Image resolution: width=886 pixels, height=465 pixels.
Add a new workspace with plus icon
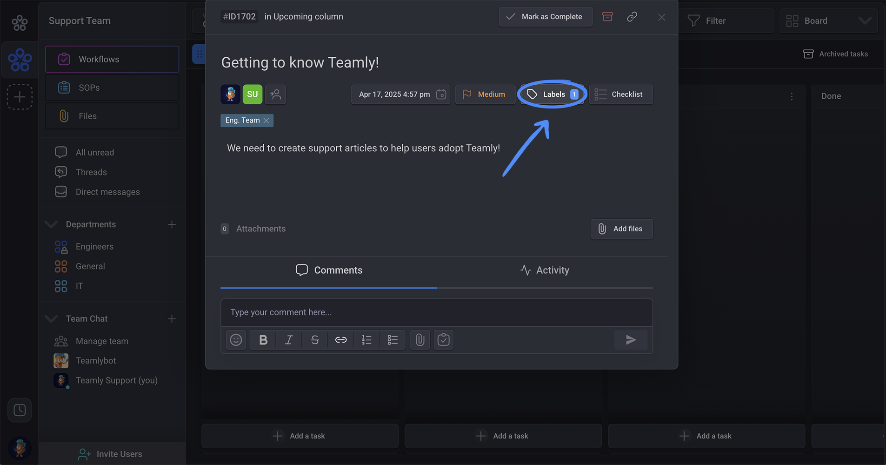[x=20, y=97]
